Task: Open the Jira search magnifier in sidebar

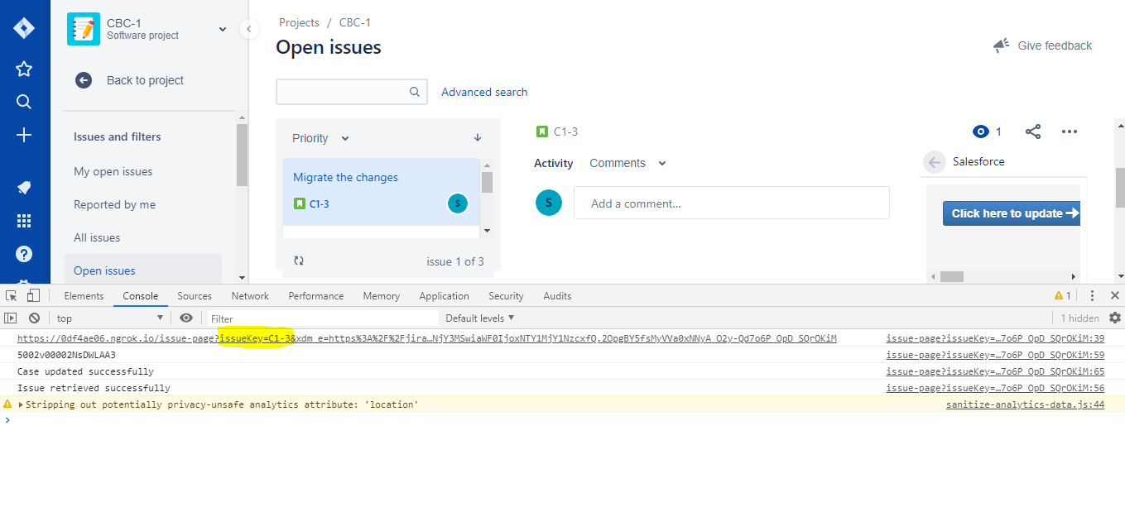Action: 24,102
